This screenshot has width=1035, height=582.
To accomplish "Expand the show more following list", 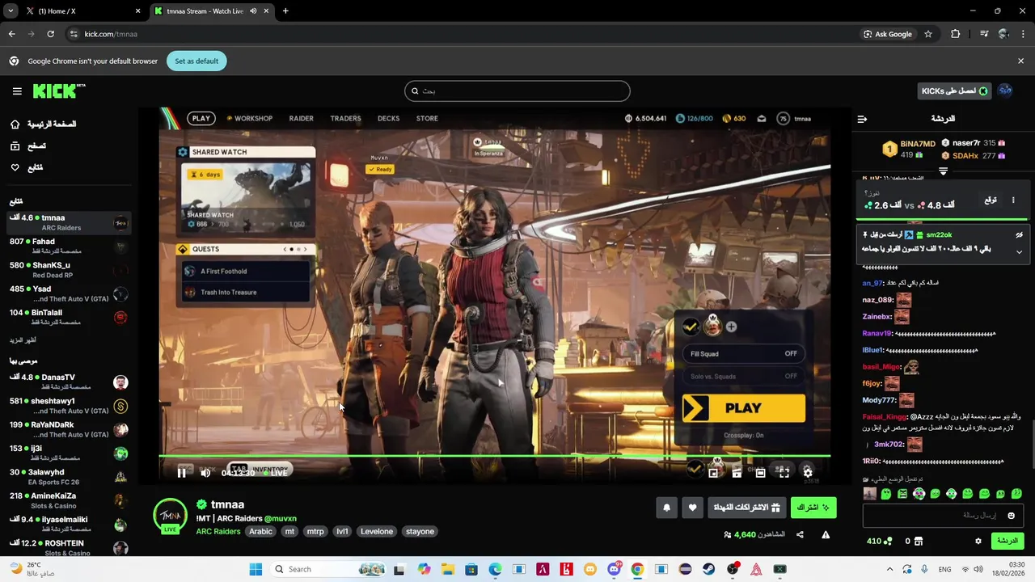I will (24, 340).
